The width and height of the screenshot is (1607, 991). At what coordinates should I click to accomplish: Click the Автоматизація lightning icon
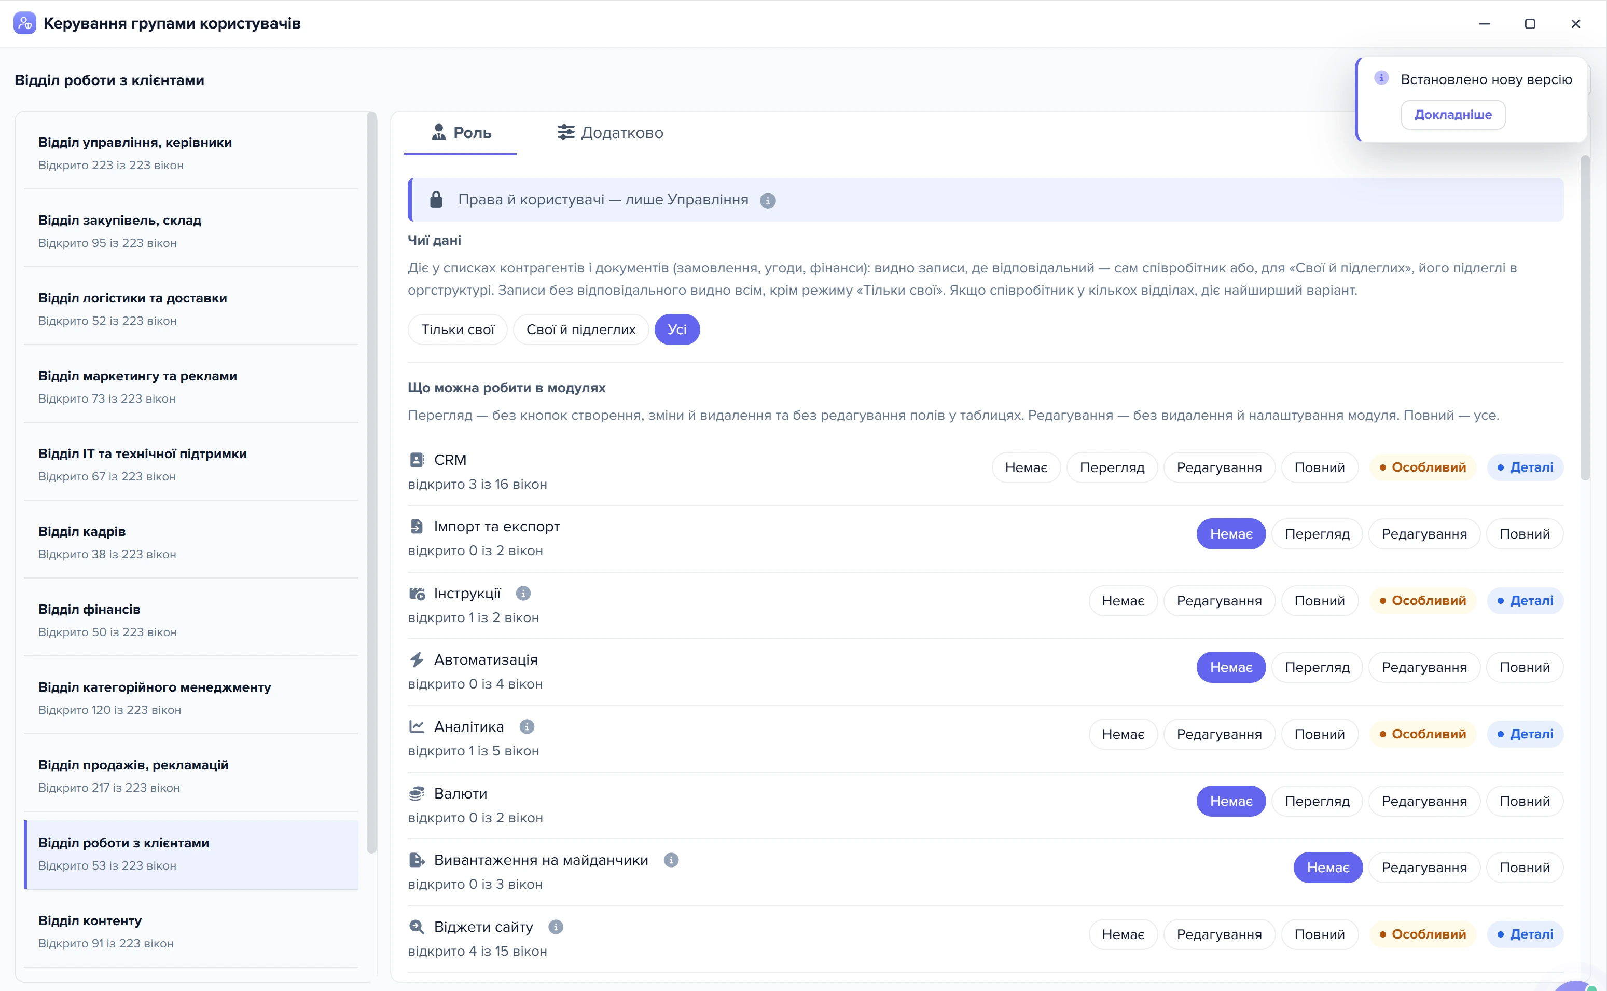pos(417,660)
